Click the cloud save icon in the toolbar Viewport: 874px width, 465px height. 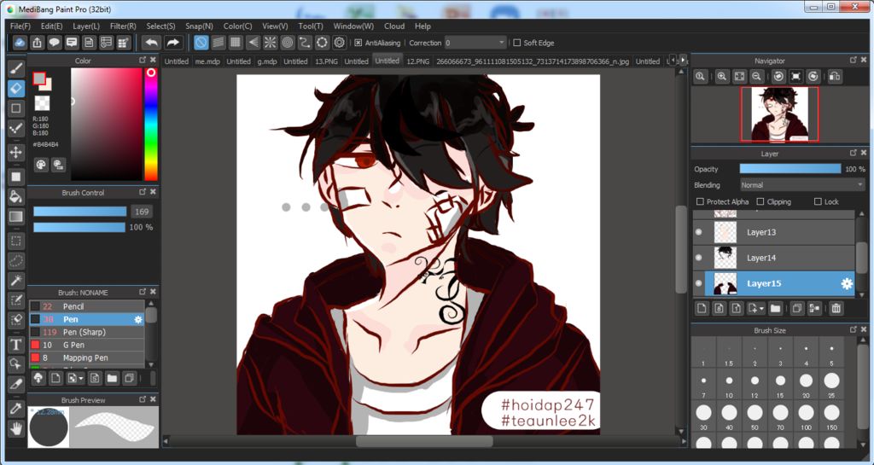[20, 43]
